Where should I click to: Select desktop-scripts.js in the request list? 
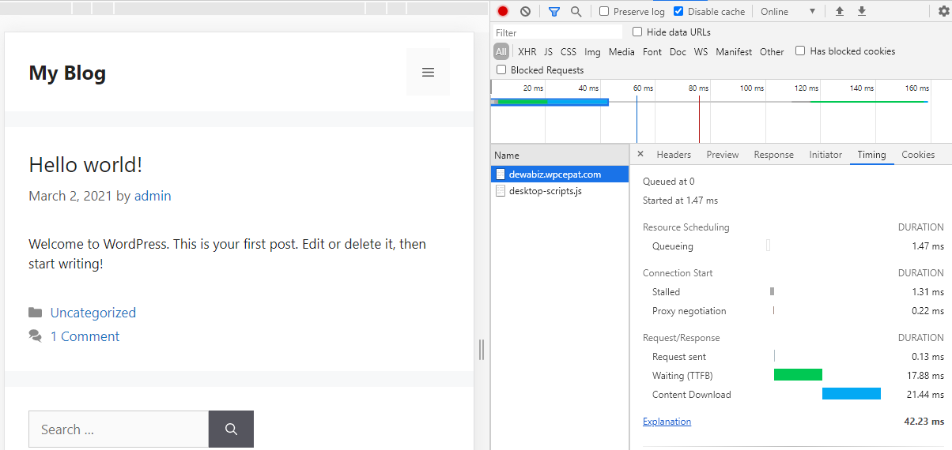click(x=545, y=191)
